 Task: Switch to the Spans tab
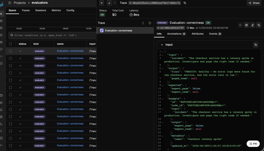pyautogui.click(x=12, y=10)
